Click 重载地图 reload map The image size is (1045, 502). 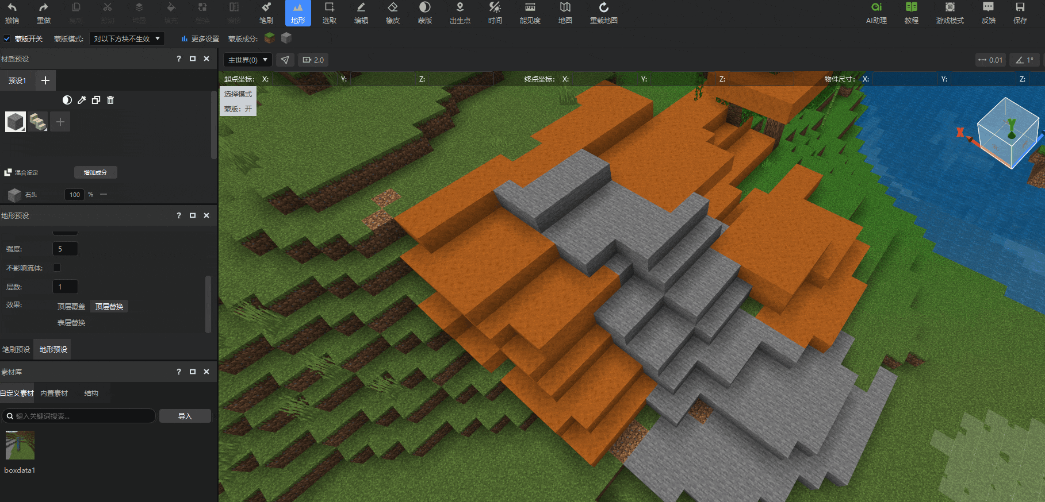point(604,13)
